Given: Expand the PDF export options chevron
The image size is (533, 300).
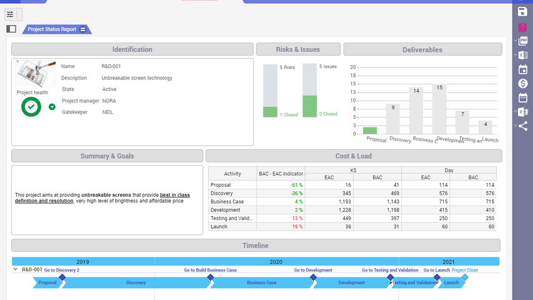Looking at the screenshot, I should tap(514, 41).
